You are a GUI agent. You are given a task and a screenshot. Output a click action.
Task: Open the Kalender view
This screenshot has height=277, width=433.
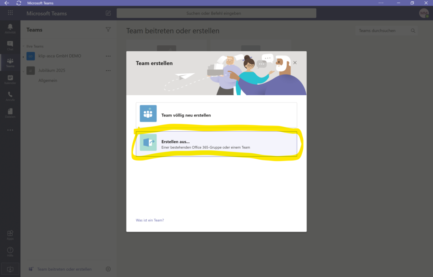(10, 80)
